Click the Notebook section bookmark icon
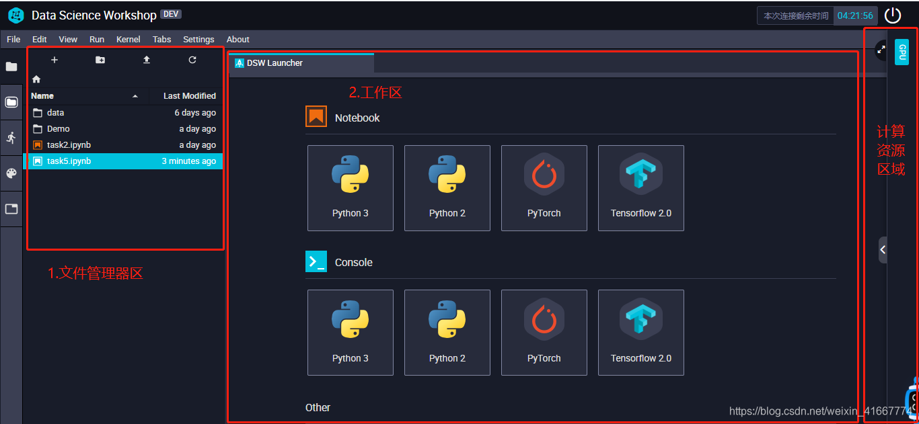This screenshot has height=424, width=919. [316, 117]
